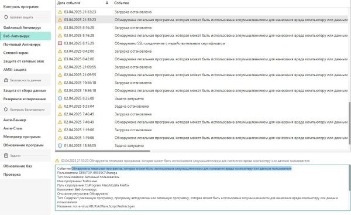This screenshot has width=351, height=215.
Task: Click warning icon of 1:19:06 'Загрузка остановлена' row
Action: coord(60,130)
